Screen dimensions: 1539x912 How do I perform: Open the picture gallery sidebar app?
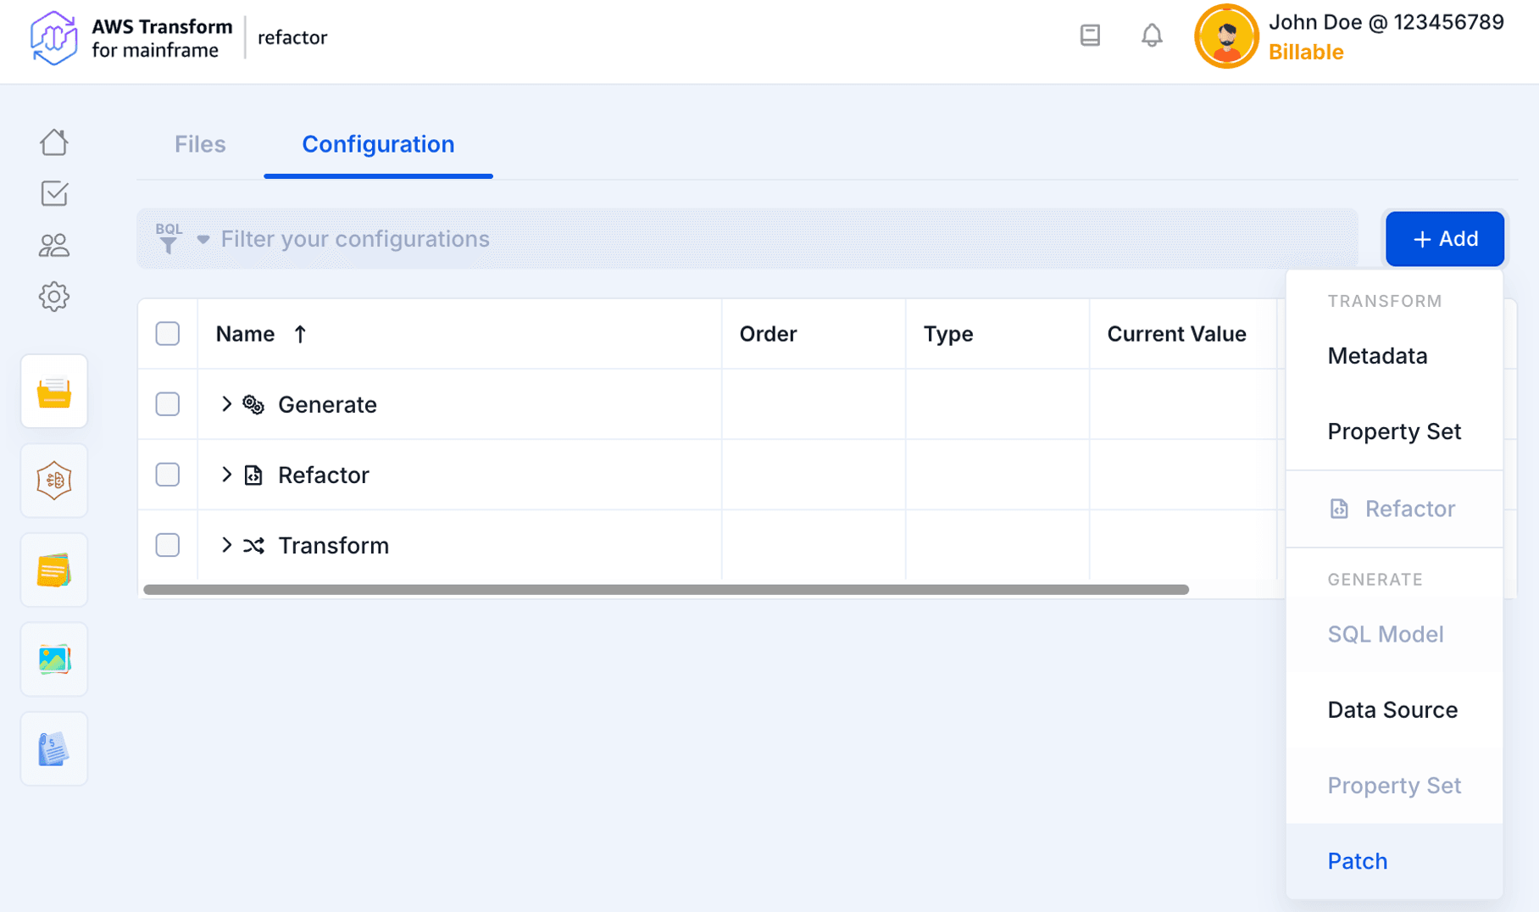(54, 659)
